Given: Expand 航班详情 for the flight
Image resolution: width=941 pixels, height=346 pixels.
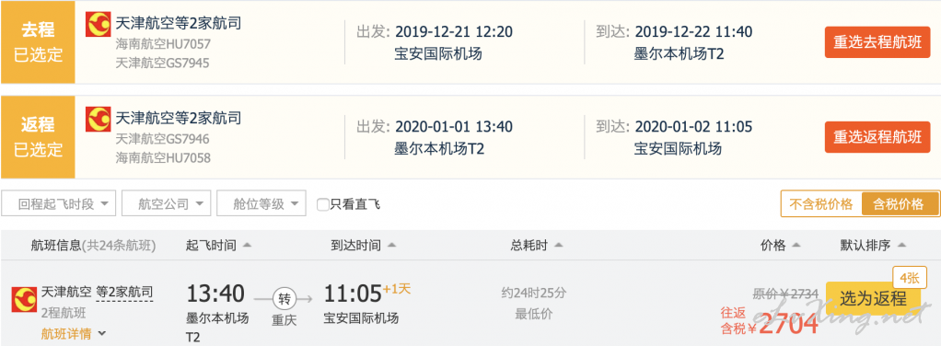Looking at the screenshot, I should pos(74,334).
